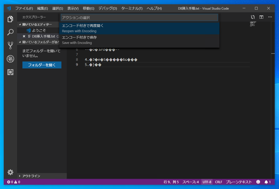Click the Open Changes compare icon
279x189 pixels.
(x=253, y=17)
